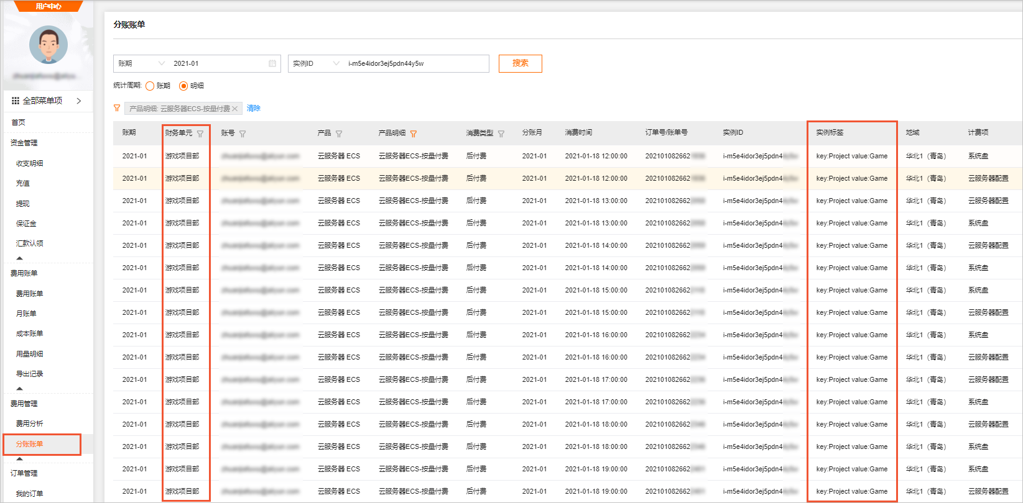Click the 云服务器配置 cell at 2021-01-18 13:00:00

tap(988, 201)
